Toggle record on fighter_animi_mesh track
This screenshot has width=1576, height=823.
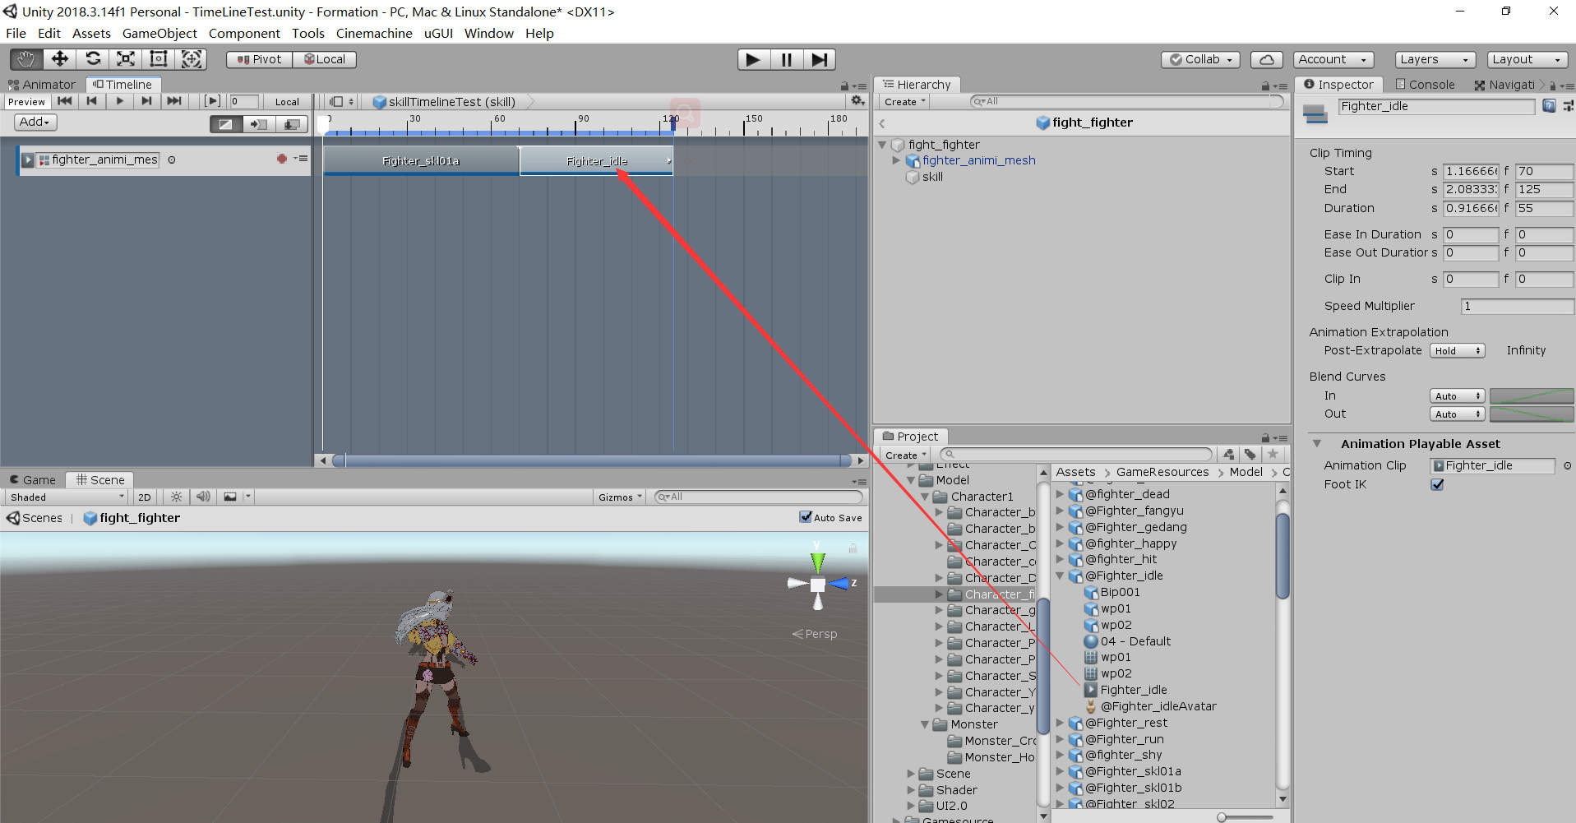[x=282, y=159]
